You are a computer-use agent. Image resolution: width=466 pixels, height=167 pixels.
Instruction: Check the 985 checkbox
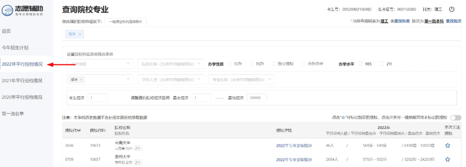(360, 64)
